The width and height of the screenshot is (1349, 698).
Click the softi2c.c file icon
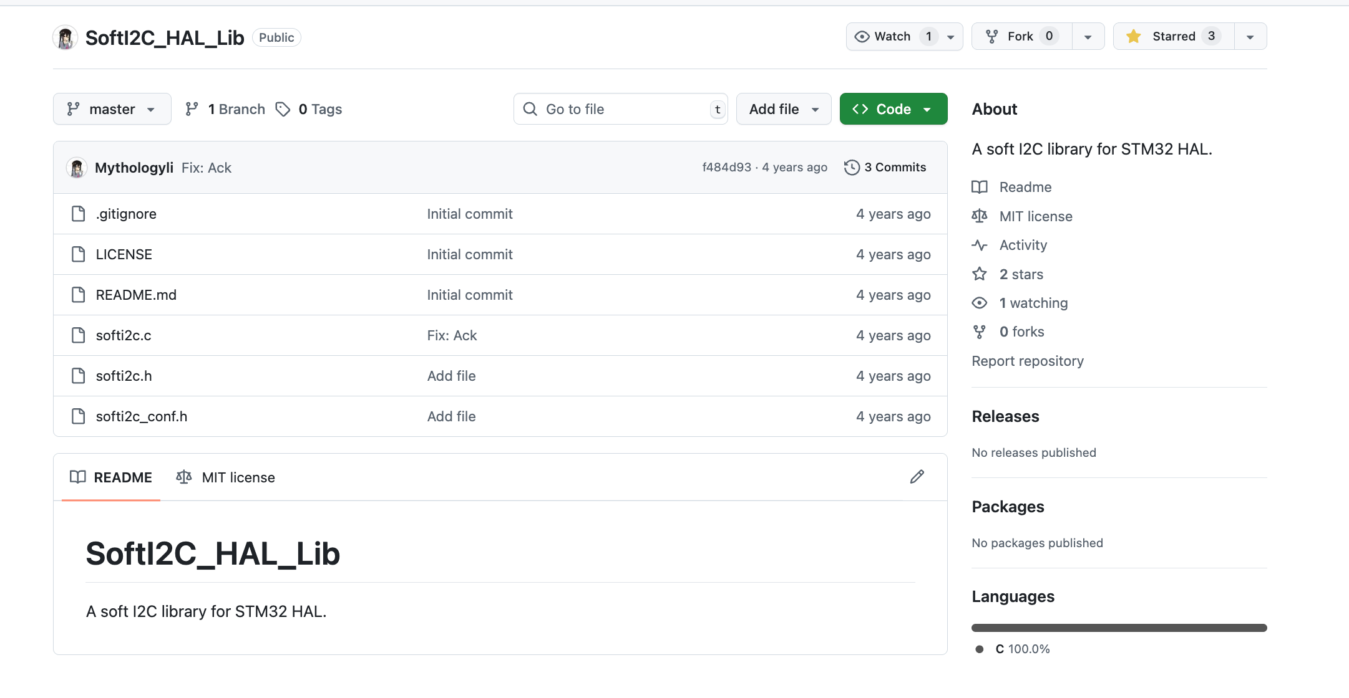tap(78, 335)
